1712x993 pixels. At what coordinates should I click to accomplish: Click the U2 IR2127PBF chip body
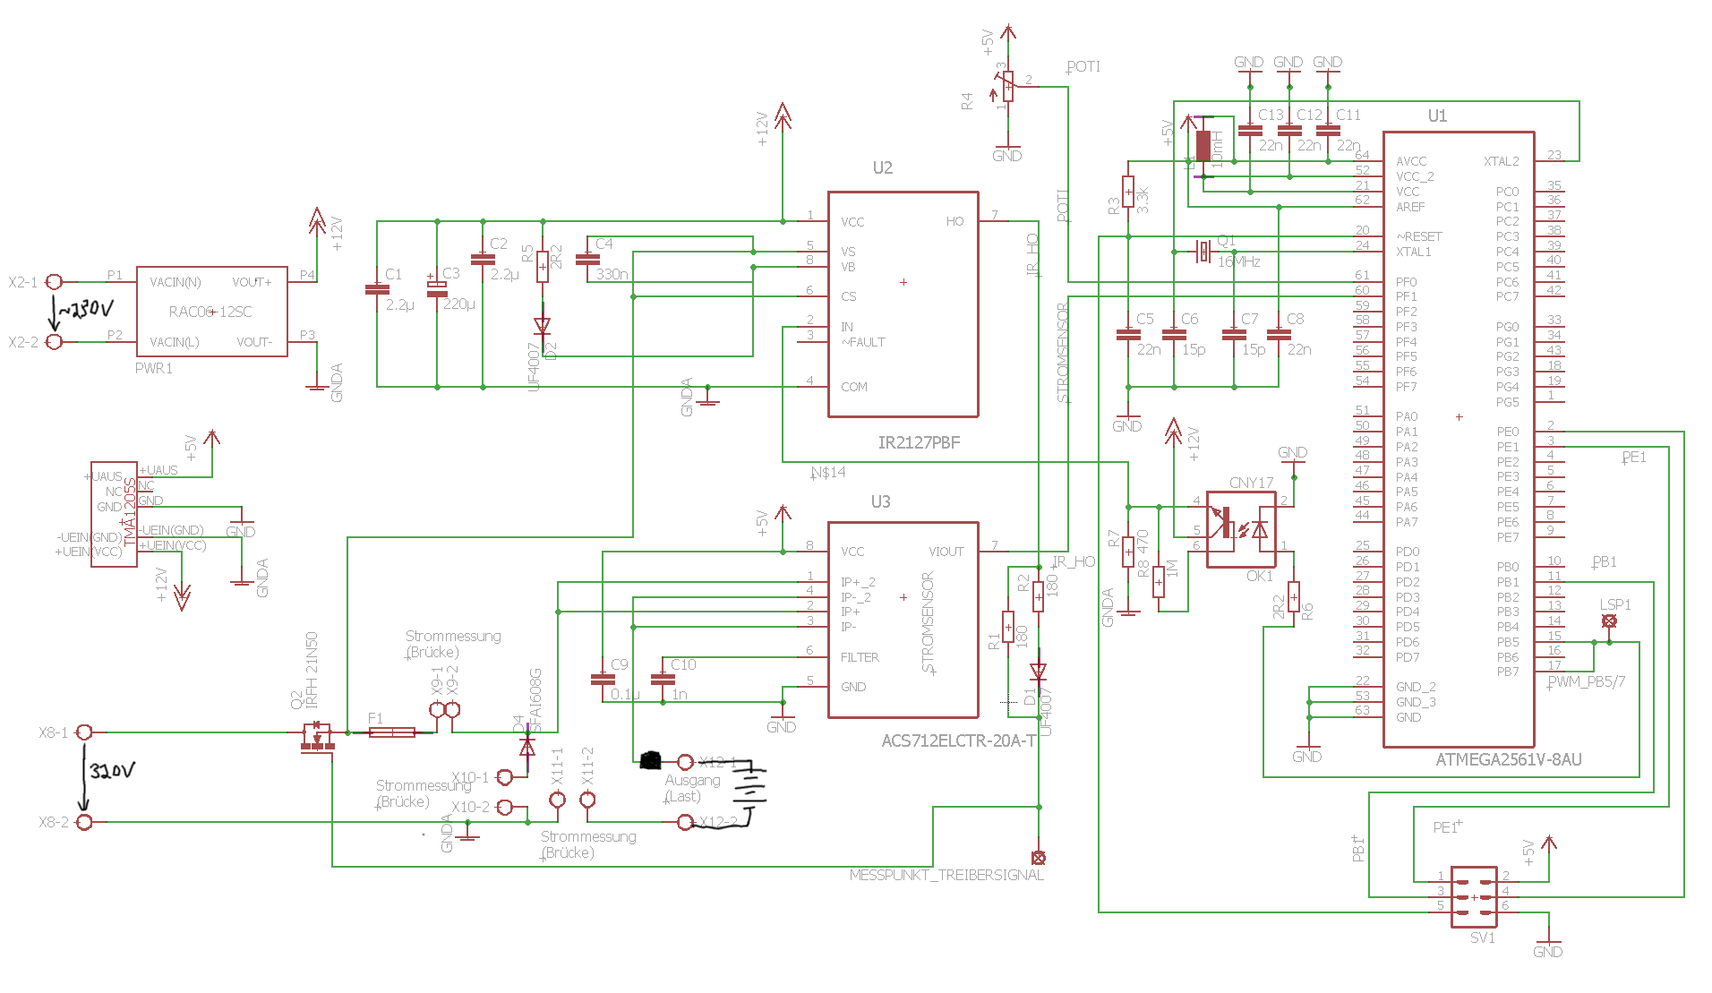point(903,304)
